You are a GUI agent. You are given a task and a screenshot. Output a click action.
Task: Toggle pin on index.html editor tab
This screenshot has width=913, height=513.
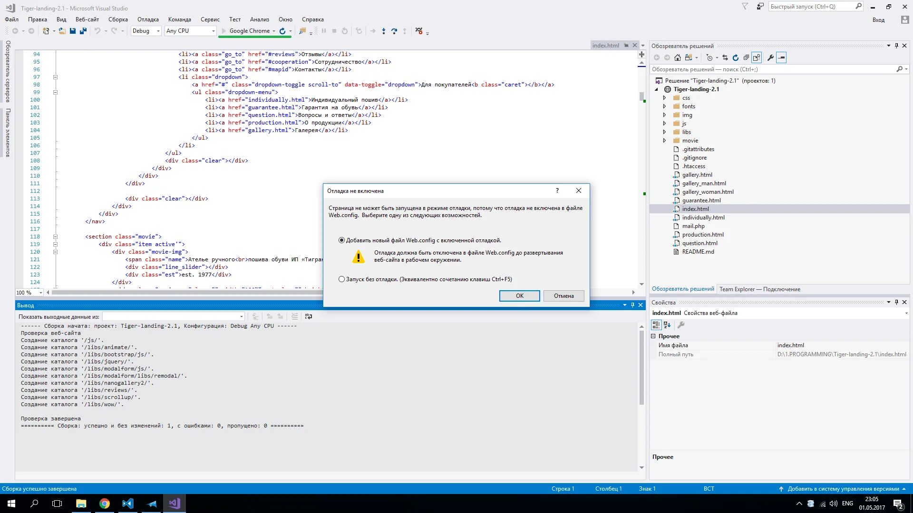pyautogui.click(x=626, y=46)
